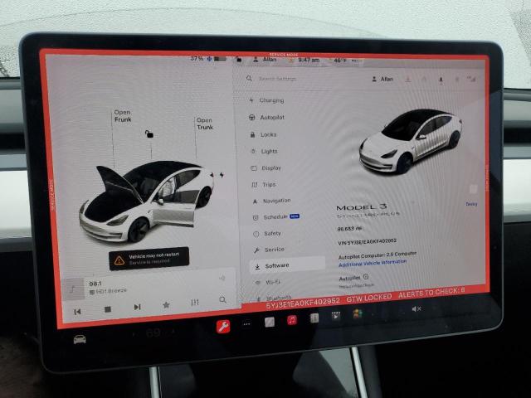Stop radio playback
Screen dimensions: 531x398
(x=108, y=309)
